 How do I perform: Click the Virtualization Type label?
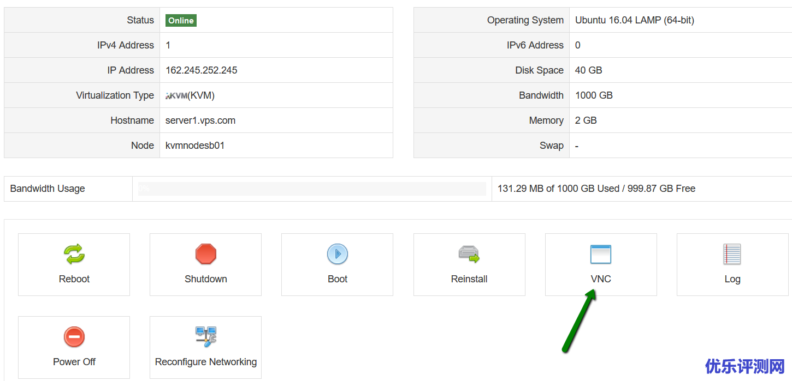[115, 95]
